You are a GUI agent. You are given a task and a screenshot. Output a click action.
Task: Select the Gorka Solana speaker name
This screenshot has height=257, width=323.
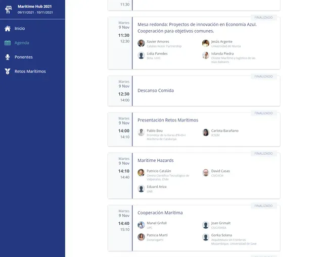[x=221, y=235]
